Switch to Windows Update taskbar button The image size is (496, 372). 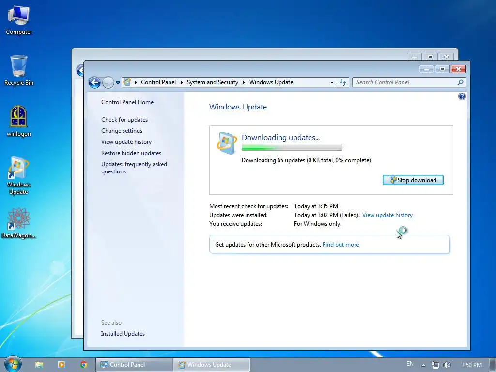pos(211,365)
